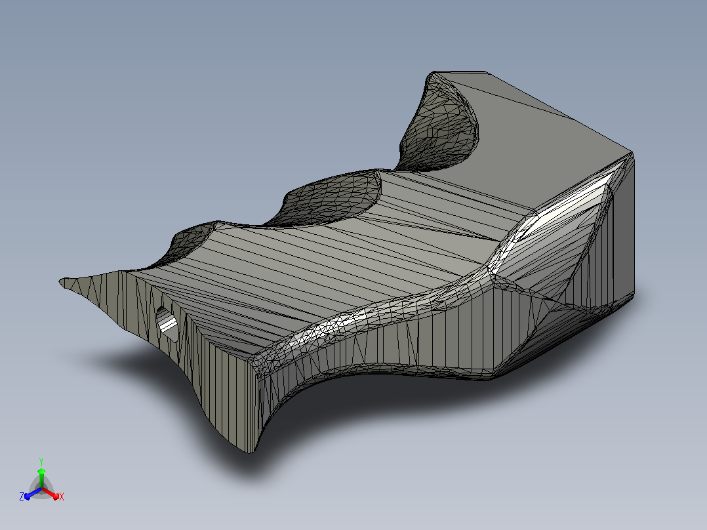Click the Z label of the coordinate triad

point(21,497)
